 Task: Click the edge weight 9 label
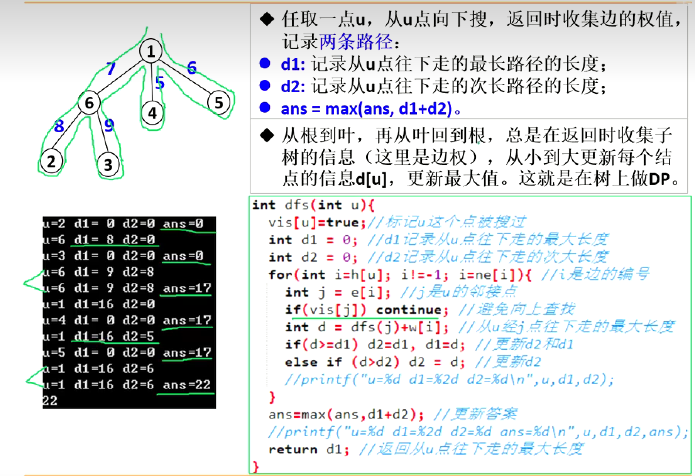(x=108, y=126)
